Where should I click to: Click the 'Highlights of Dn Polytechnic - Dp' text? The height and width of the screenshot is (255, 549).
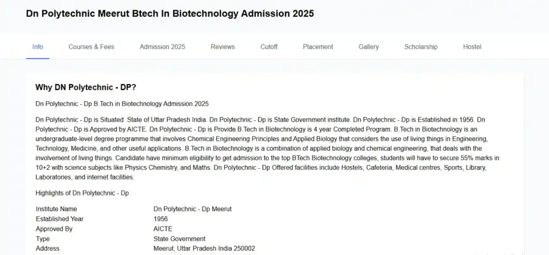[82, 193]
